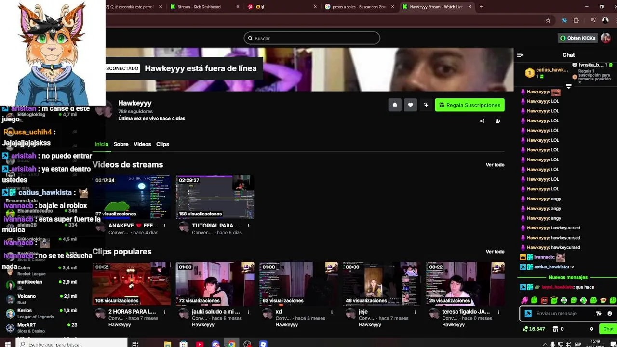This screenshot has width=617, height=347.
Task: Select the Videos tab
Action: tap(142, 144)
